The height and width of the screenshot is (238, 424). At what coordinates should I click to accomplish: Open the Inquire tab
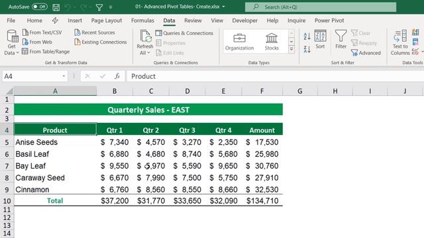point(296,20)
